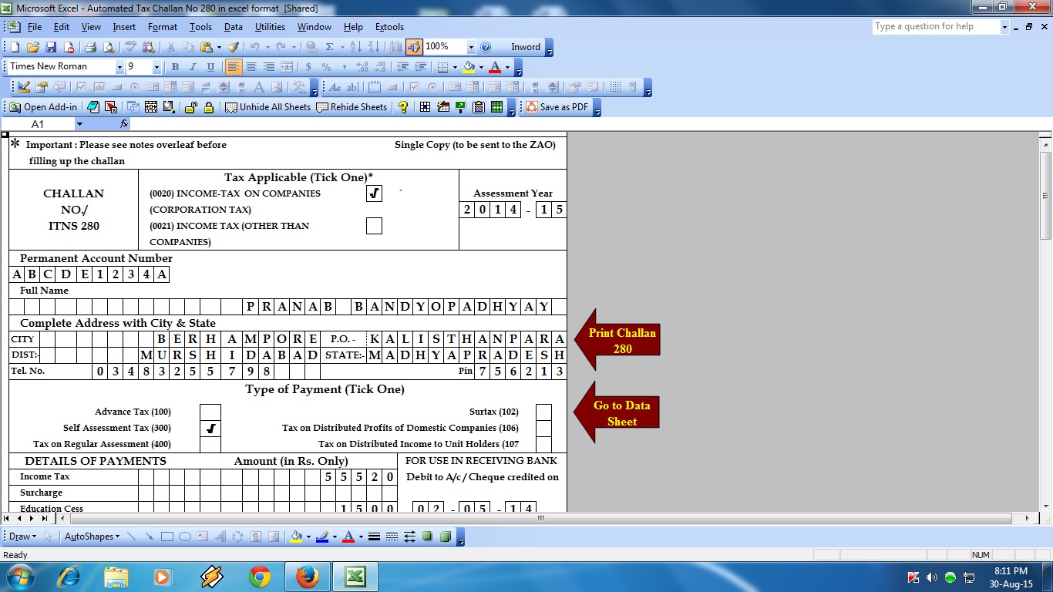Screen dimensions: 1053x592
Task: Apply the yellow Fill Color on the Drawing toolbar
Action: pyautogui.click(x=295, y=536)
